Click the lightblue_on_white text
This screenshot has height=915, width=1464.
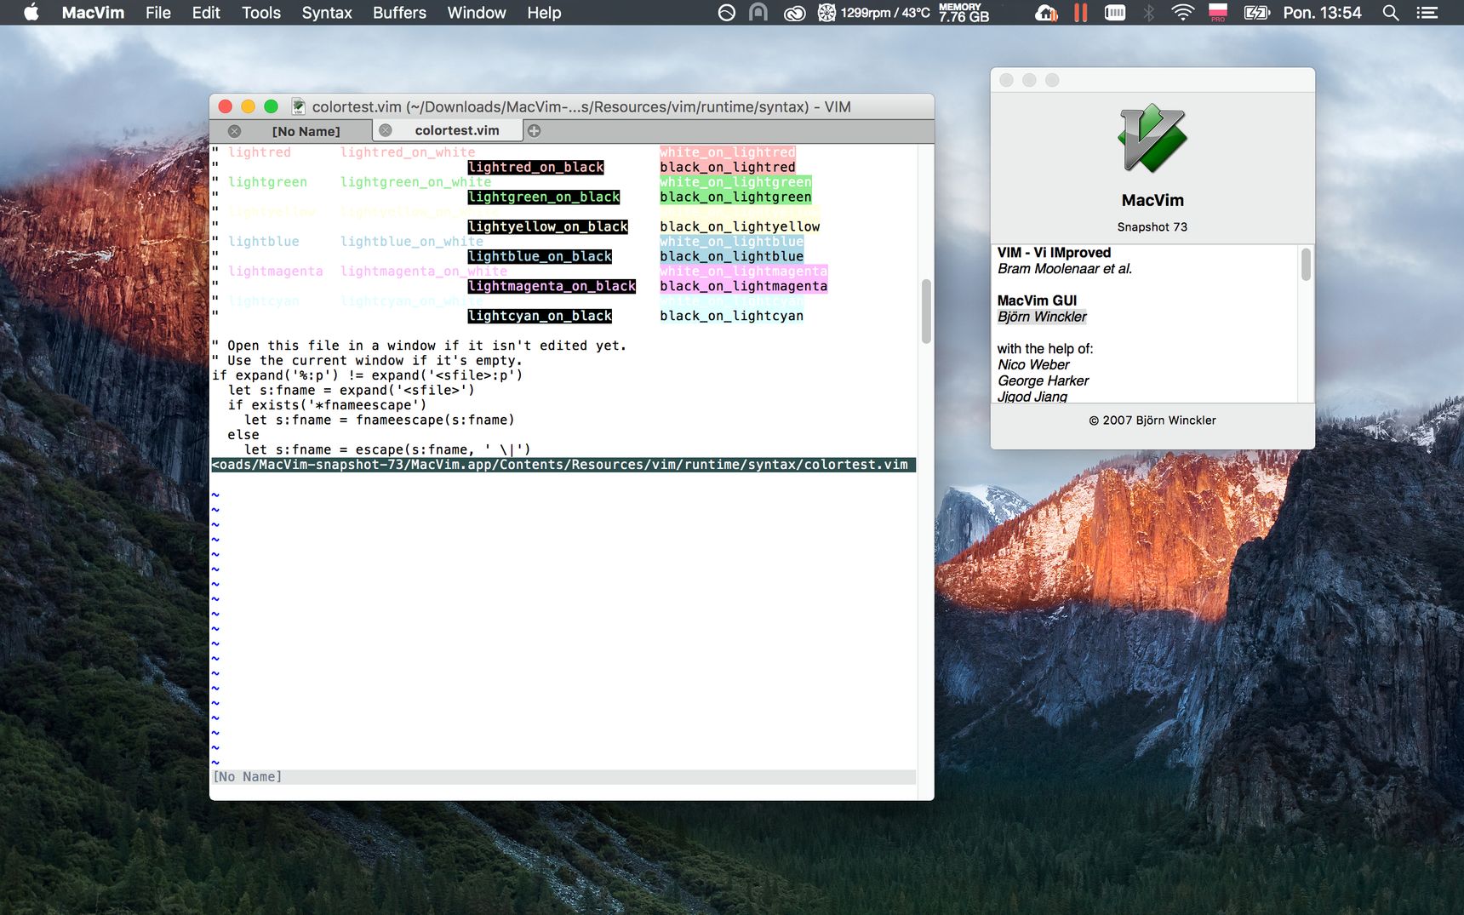point(412,242)
